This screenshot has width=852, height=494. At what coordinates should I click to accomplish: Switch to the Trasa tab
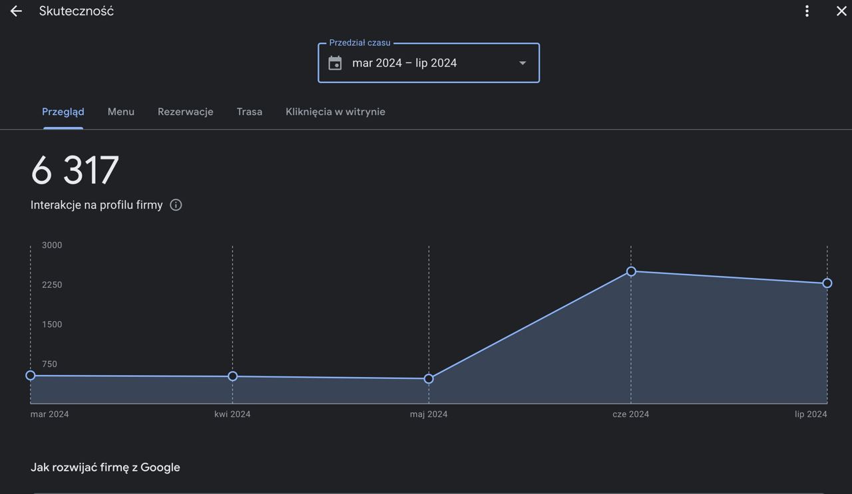point(250,112)
